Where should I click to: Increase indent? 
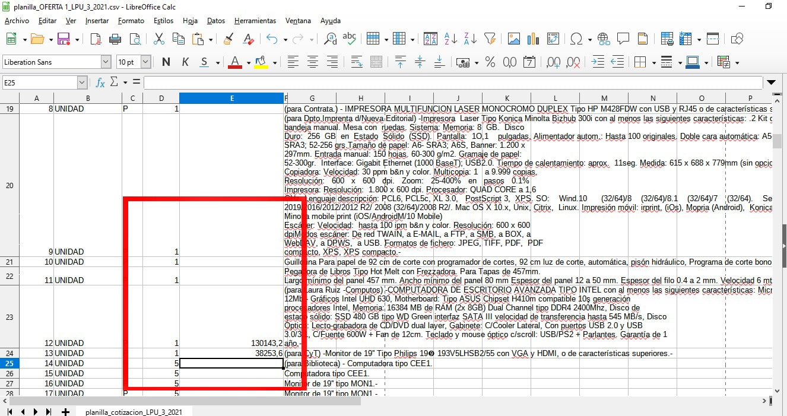point(598,62)
